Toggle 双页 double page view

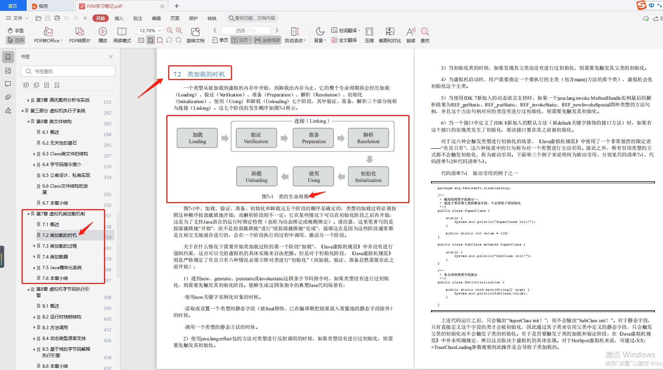point(241,40)
